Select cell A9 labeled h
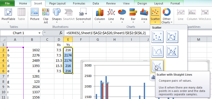The width and height of the screenshot is (212, 99). point(15,87)
